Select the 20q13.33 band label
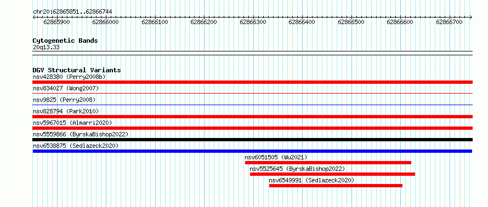The height and width of the screenshot is (207, 488). pyautogui.click(x=46, y=48)
